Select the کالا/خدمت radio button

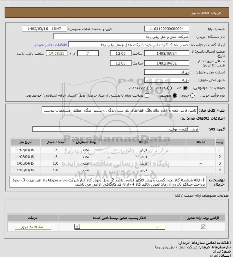pyautogui.click(x=149, y=88)
